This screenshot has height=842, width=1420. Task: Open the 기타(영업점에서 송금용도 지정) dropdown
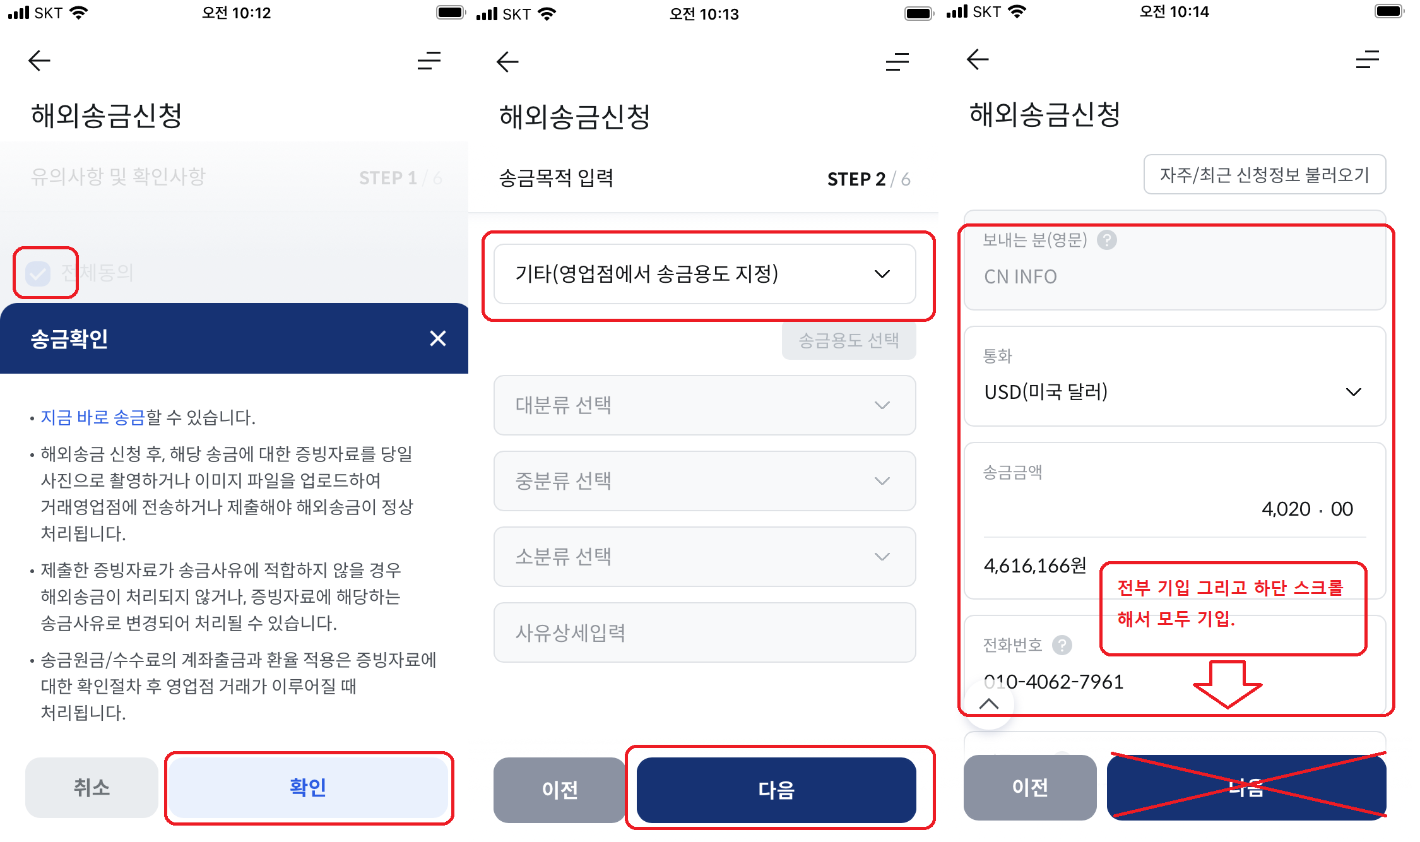706,275
